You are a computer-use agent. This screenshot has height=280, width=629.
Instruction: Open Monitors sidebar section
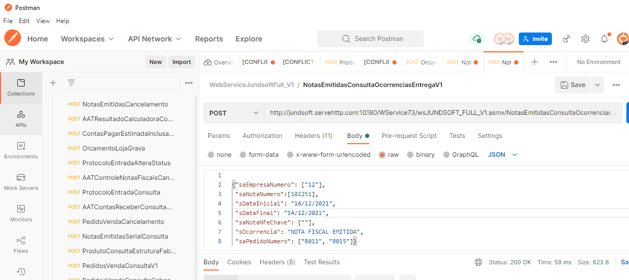pyautogui.click(x=21, y=213)
